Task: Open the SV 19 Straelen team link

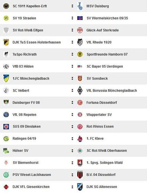Action: coord(25,18)
